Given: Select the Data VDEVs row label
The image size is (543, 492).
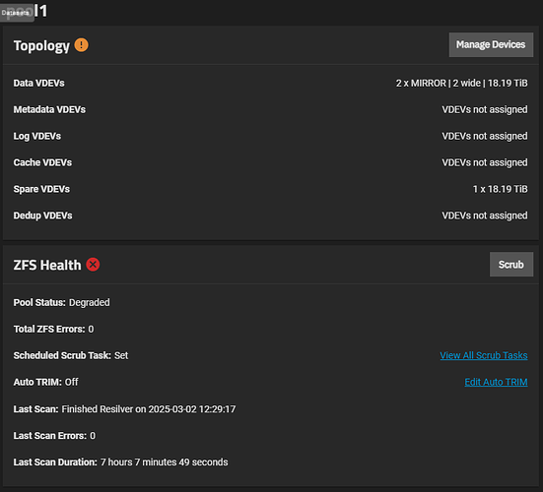Looking at the screenshot, I should pos(38,84).
